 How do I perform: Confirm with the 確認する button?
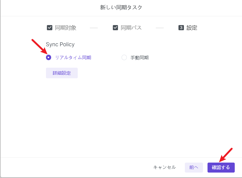pos(221,167)
